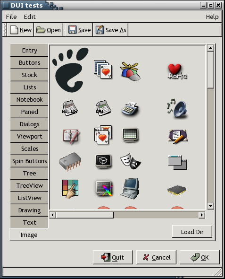Click the speaker with music notes icon
The height and width of the screenshot is (279, 225).
coord(177,108)
